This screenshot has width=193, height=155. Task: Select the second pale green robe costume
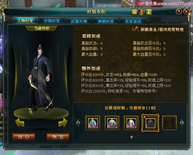coord(112,123)
